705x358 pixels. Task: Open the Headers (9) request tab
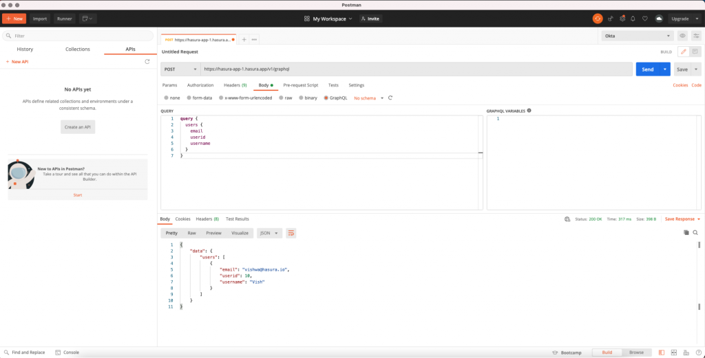[235, 85]
